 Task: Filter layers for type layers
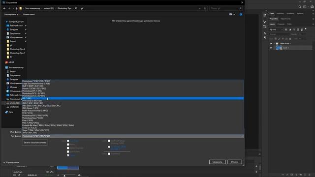coord(294,29)
